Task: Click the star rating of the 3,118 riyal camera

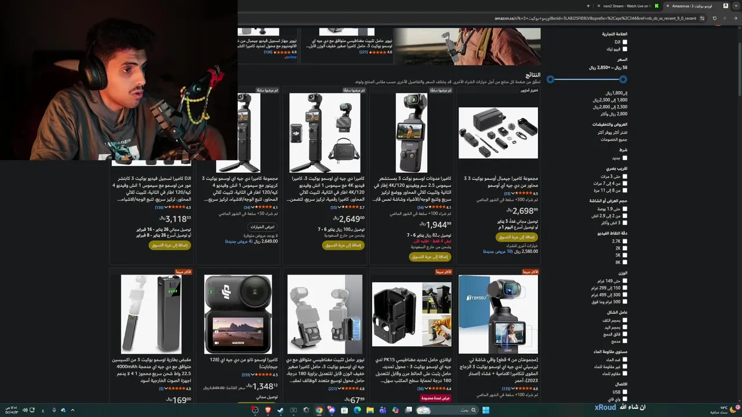Action: [x=176, y=207]
